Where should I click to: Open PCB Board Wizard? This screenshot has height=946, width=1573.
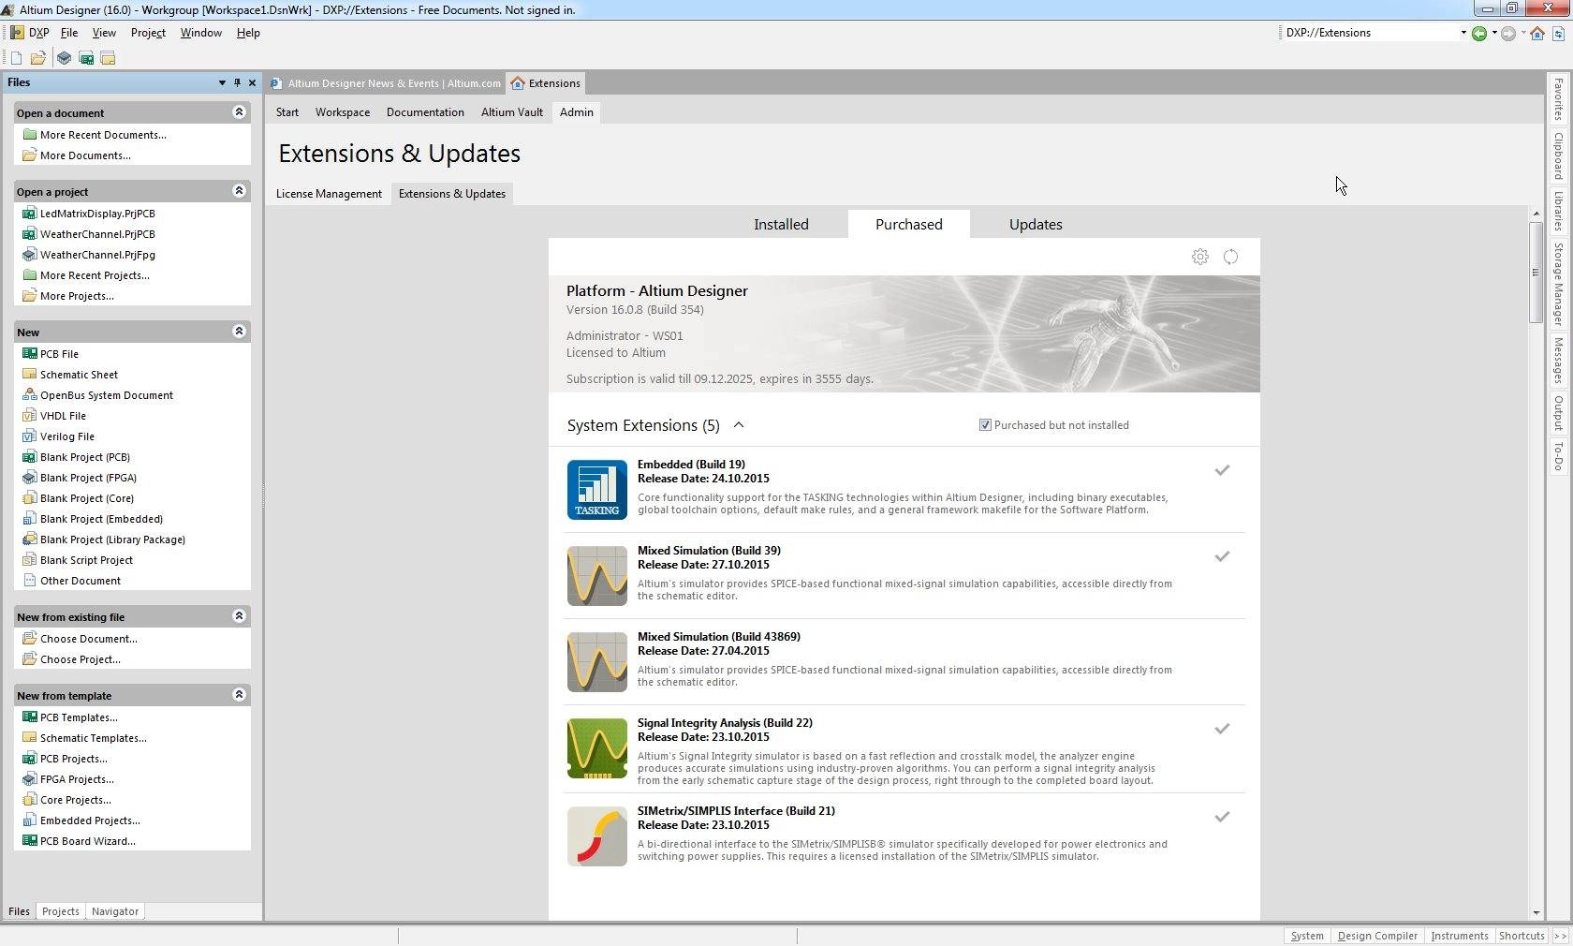[x=88, y=841]
